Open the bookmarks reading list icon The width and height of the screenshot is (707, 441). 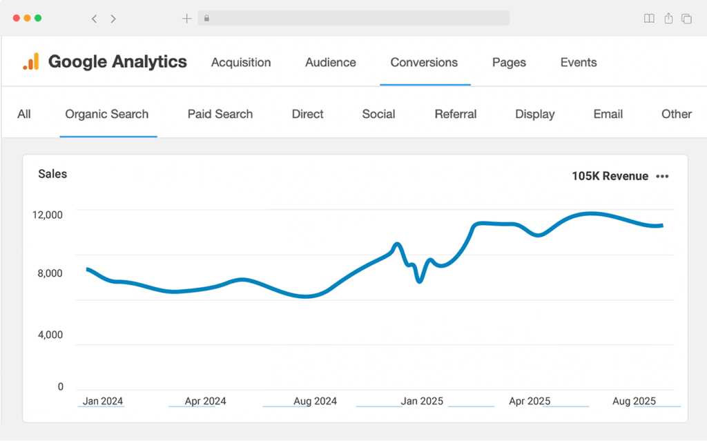pos(649,19)
